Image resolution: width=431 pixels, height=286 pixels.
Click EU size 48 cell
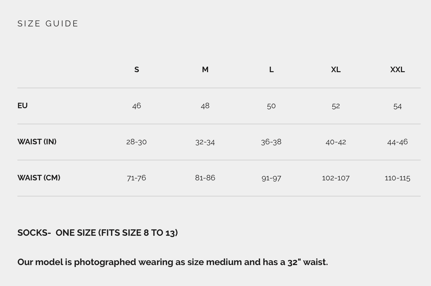coord(205,106)
